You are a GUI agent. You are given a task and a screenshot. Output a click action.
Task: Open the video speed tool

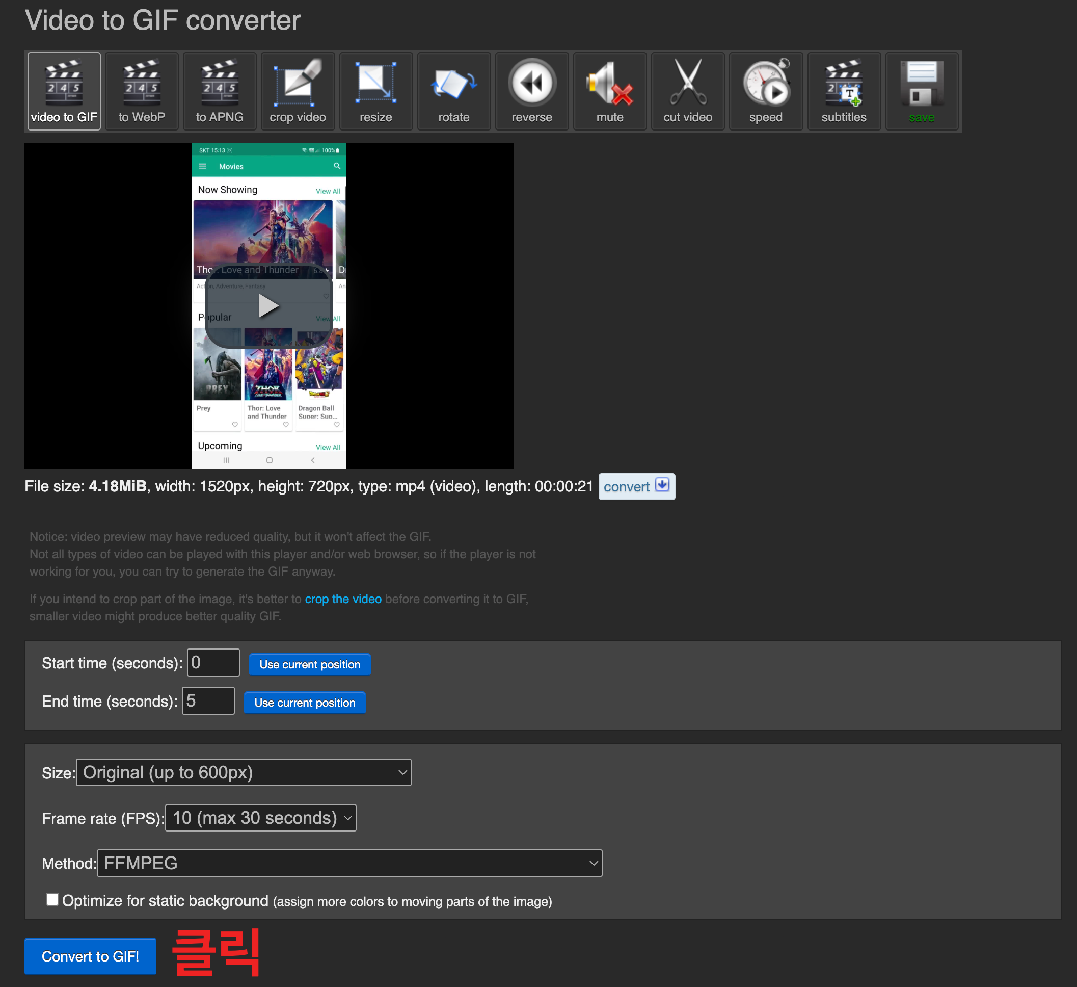coord(766,91)
